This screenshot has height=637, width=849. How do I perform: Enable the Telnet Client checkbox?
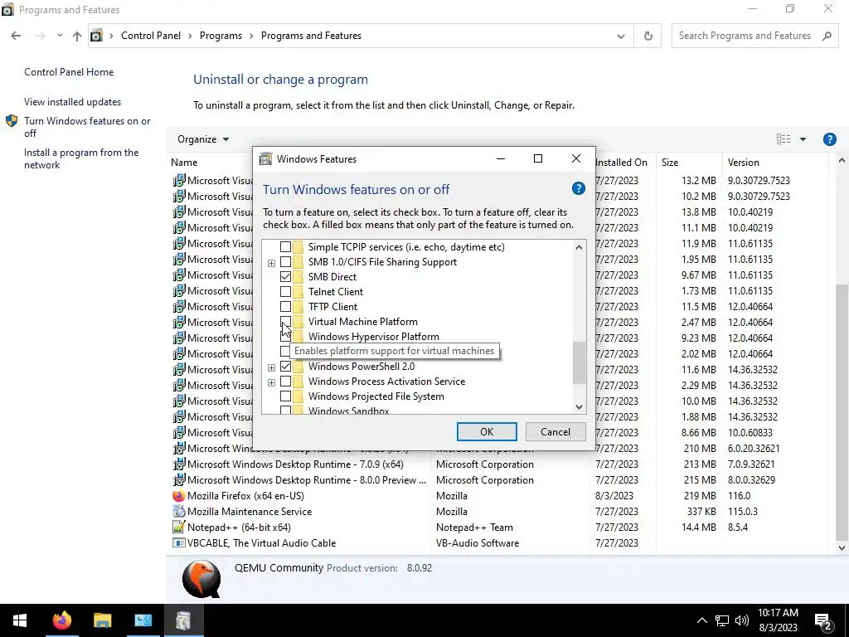(x=285, y=292)
